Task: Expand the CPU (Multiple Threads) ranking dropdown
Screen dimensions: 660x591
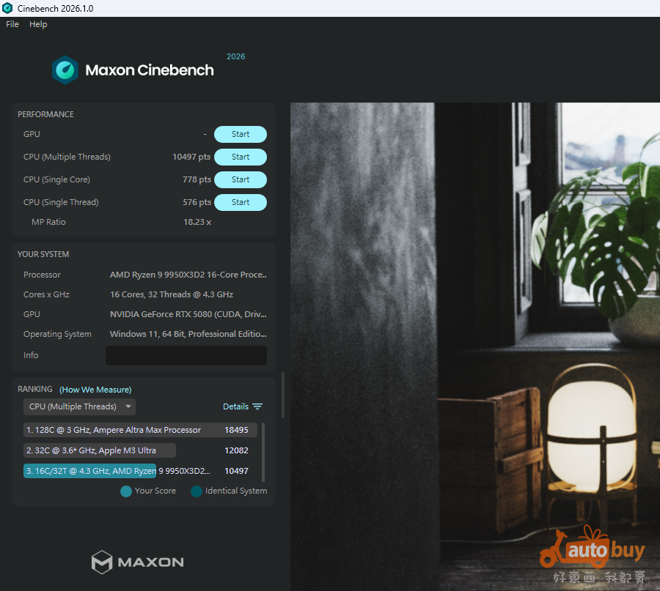Action: [x=79, y=406]
